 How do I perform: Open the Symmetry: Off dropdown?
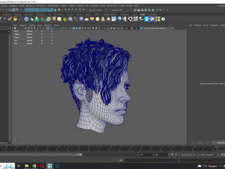click(117, 10)
